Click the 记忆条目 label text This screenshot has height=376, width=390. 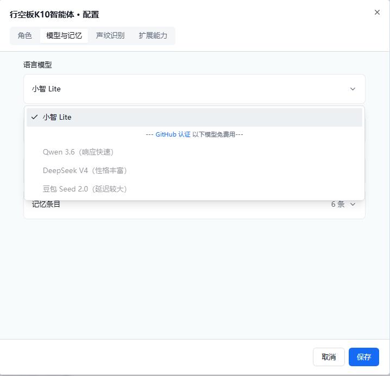(46, 204)
